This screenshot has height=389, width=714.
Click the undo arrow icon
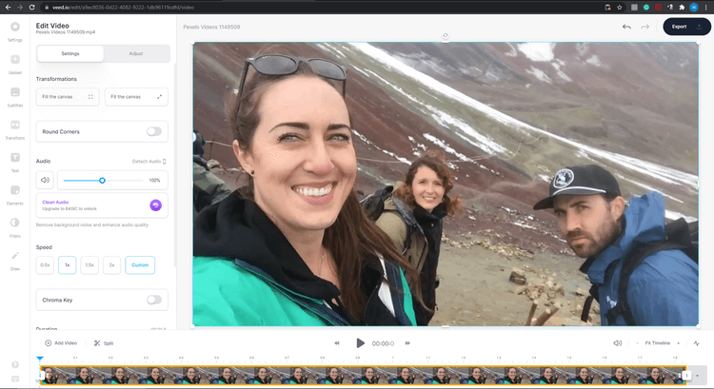click(x=626, y=27)
